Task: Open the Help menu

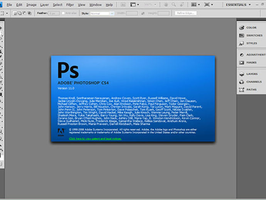Action: pyautogui.click(x=109, y=5)
